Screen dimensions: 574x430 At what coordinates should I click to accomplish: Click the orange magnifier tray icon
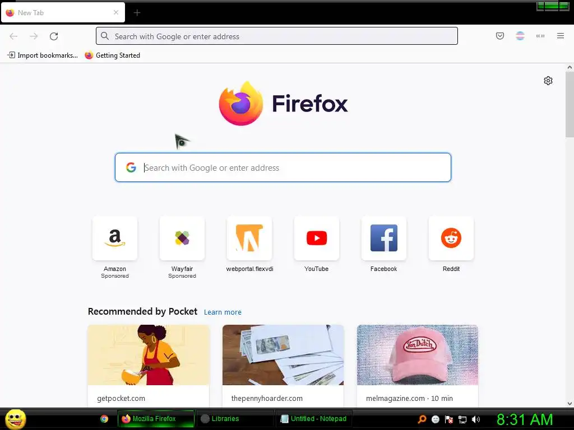[422, 419]
